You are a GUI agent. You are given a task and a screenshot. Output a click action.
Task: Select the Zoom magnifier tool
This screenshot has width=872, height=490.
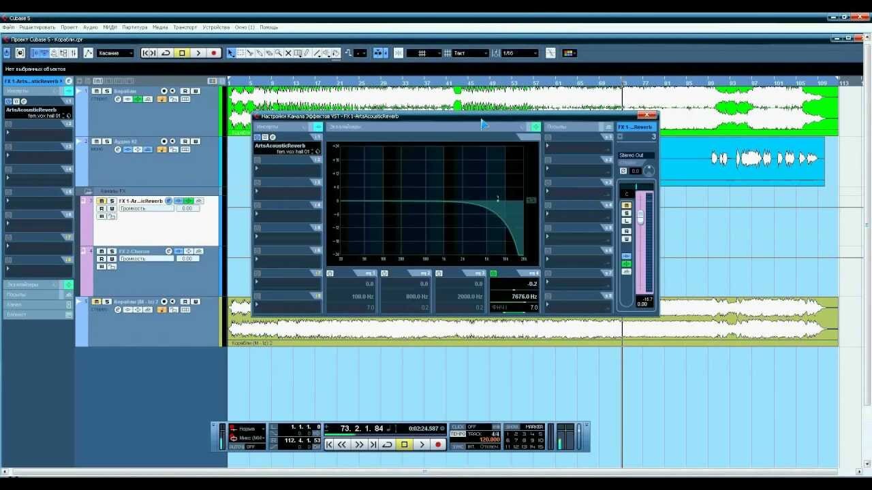coord(279,53)
